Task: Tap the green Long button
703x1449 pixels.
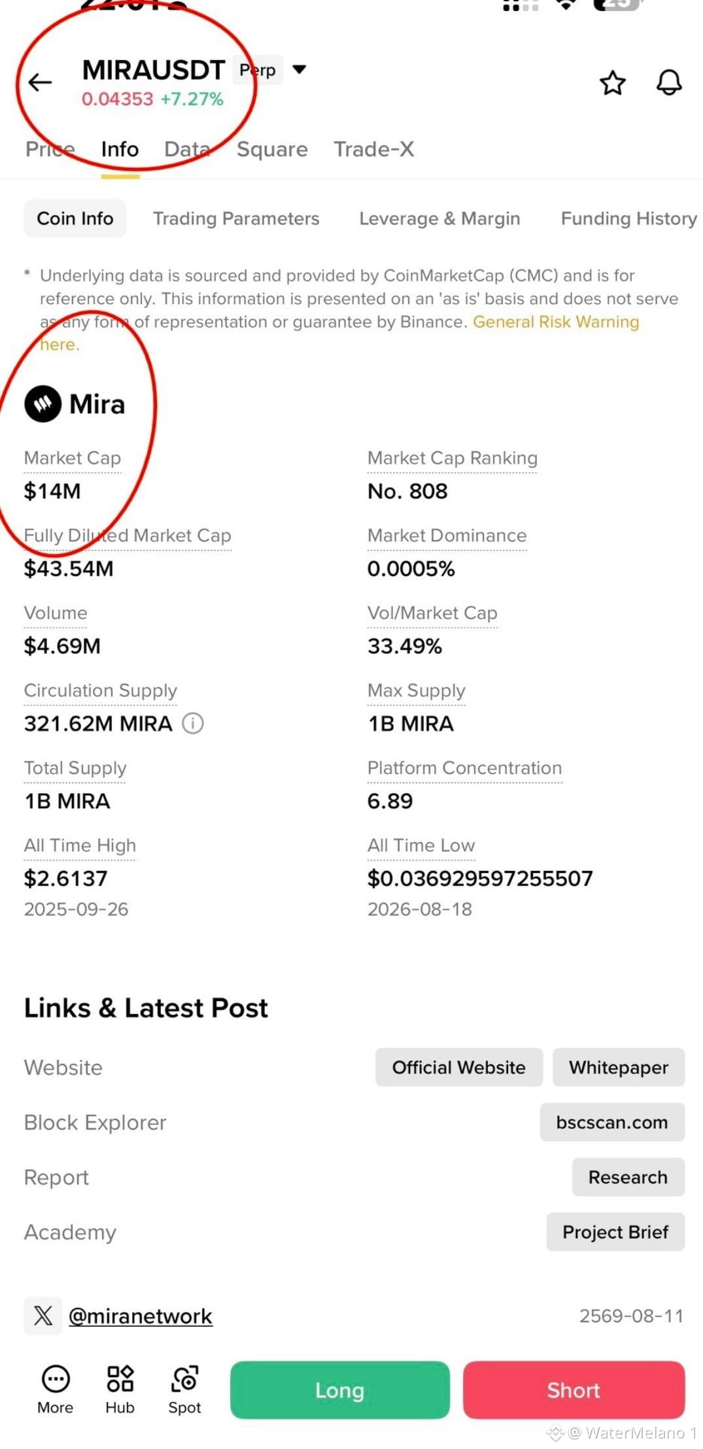Action: [x=339, y=1390]
